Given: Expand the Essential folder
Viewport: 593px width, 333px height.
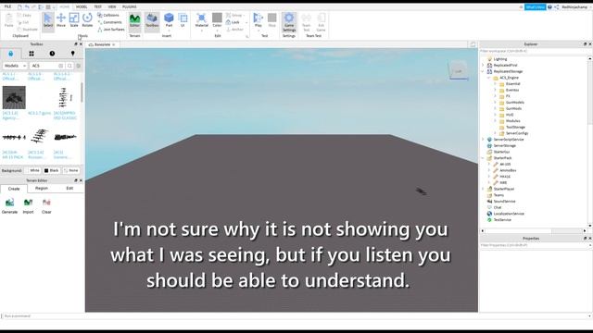Looking at the screenshot, I should (x=495, y=84).
